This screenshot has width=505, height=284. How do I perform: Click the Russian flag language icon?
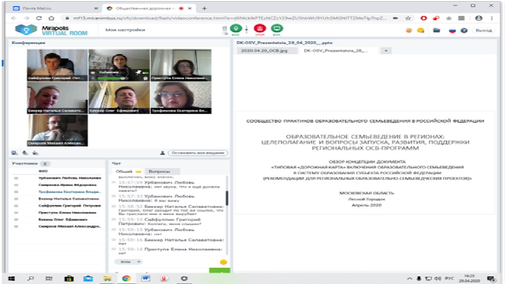coord(452,30)
